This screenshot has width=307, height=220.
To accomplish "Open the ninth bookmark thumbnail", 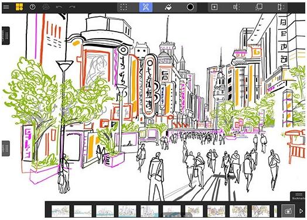I will point(238,211).
